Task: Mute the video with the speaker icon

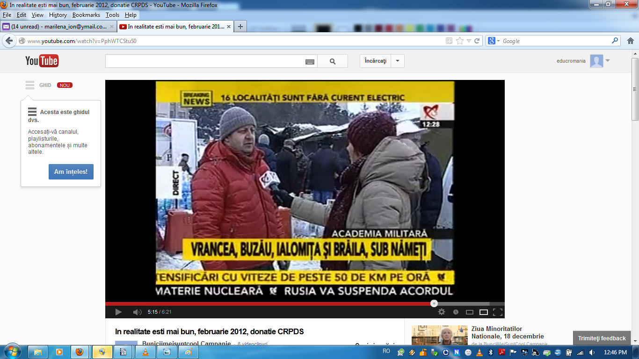Action: click(x=137, y=312)
